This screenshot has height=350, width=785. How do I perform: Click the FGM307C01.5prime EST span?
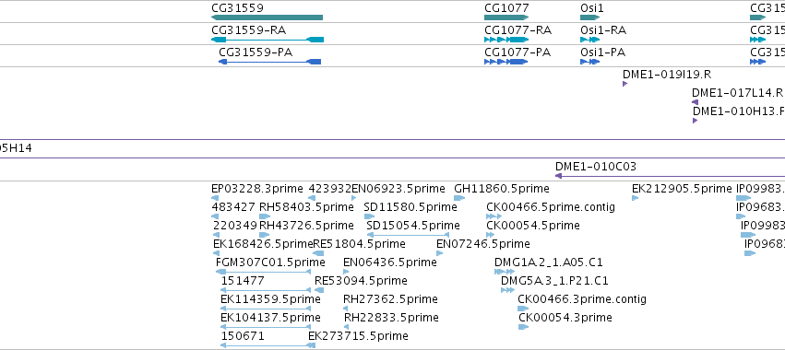pyautogui.click(x=263, y=272)
